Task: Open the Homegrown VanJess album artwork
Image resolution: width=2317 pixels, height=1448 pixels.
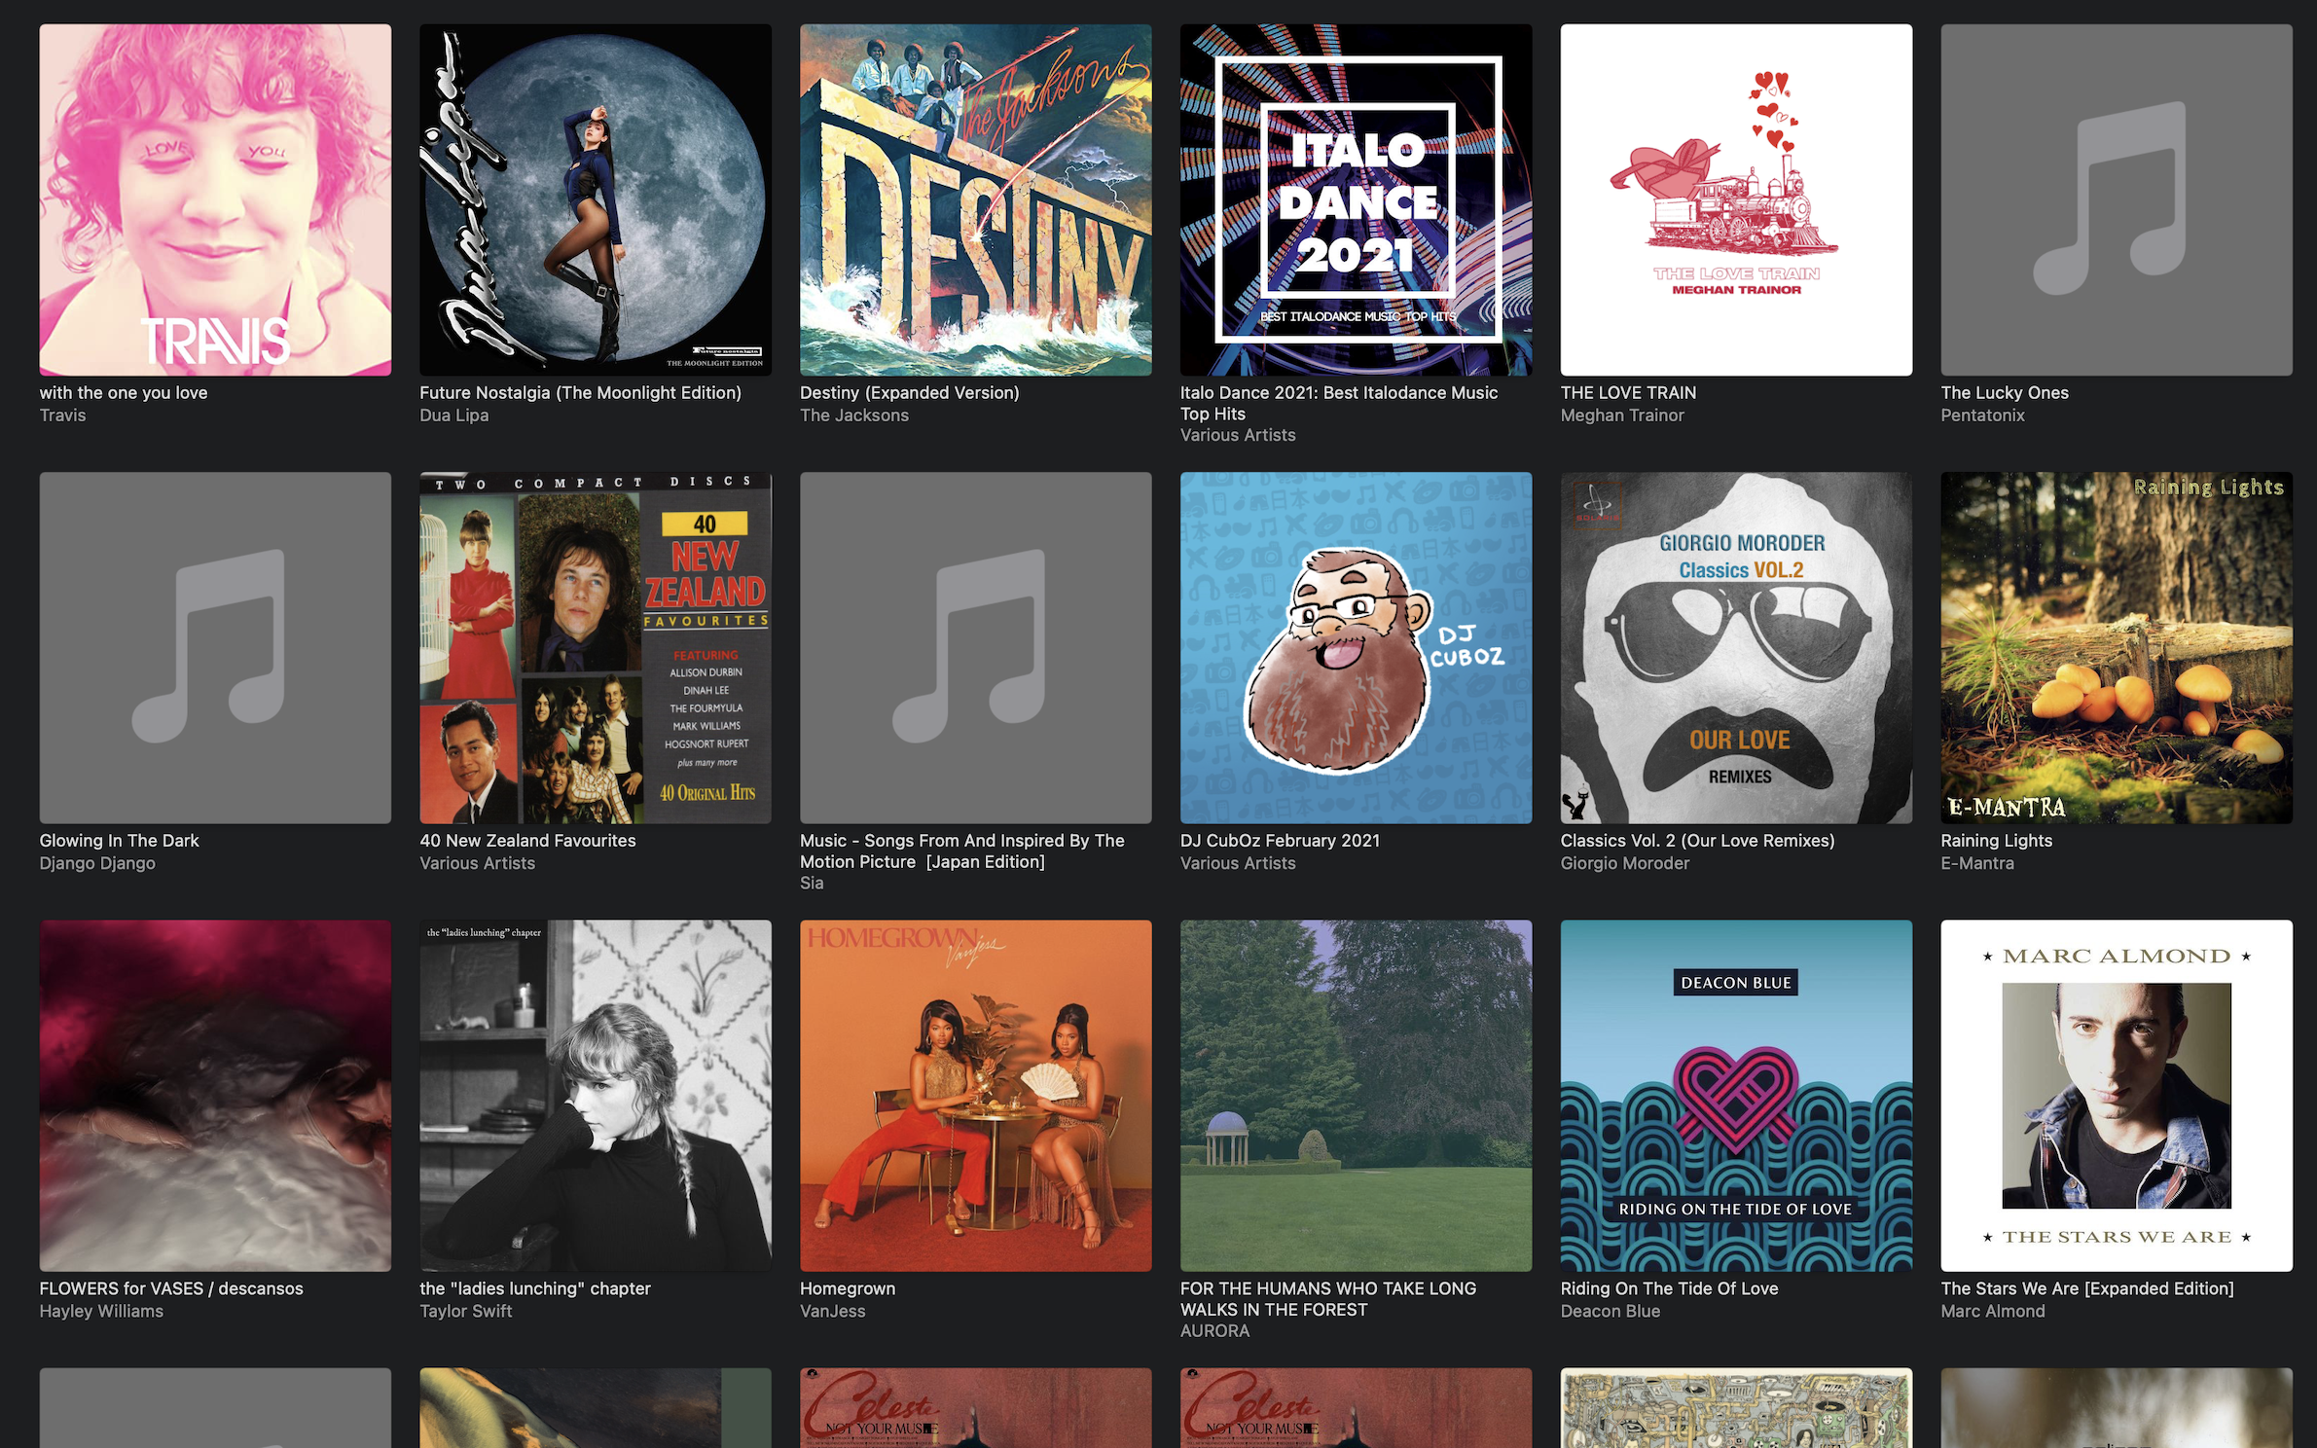Action: pyautogui.click(x=975, y=1095)
